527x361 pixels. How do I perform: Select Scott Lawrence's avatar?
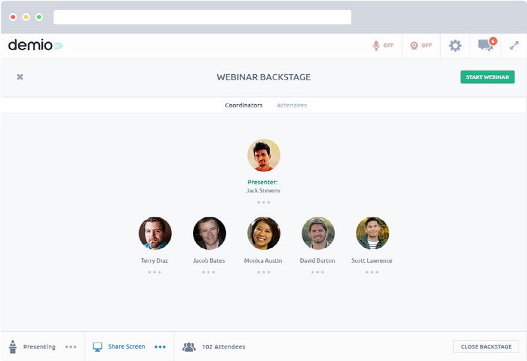pos(372,233)
